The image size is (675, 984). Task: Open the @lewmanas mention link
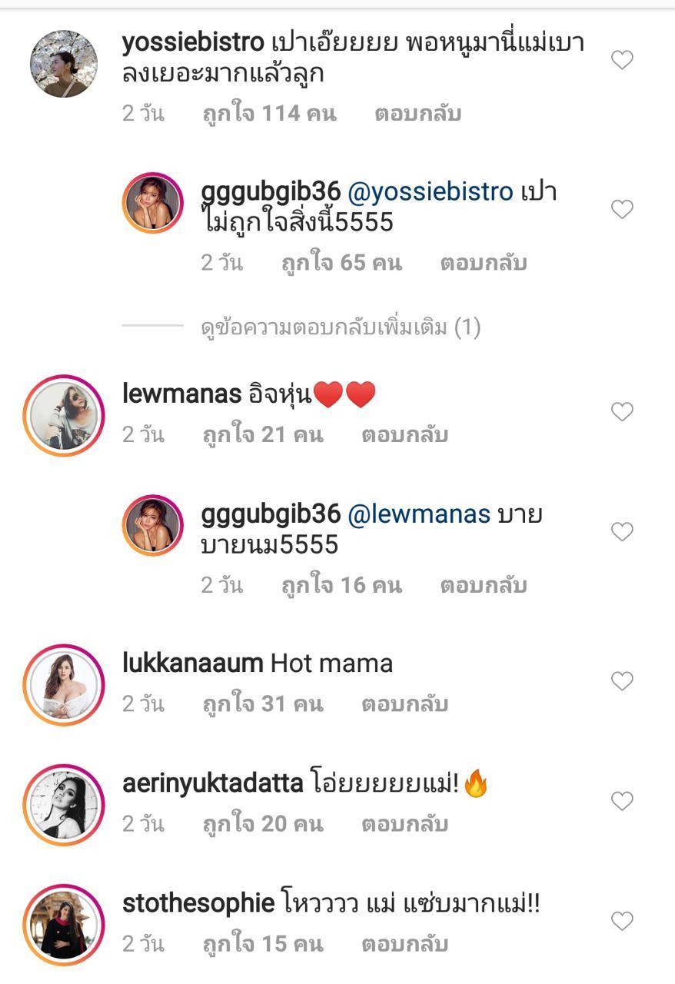419,514
